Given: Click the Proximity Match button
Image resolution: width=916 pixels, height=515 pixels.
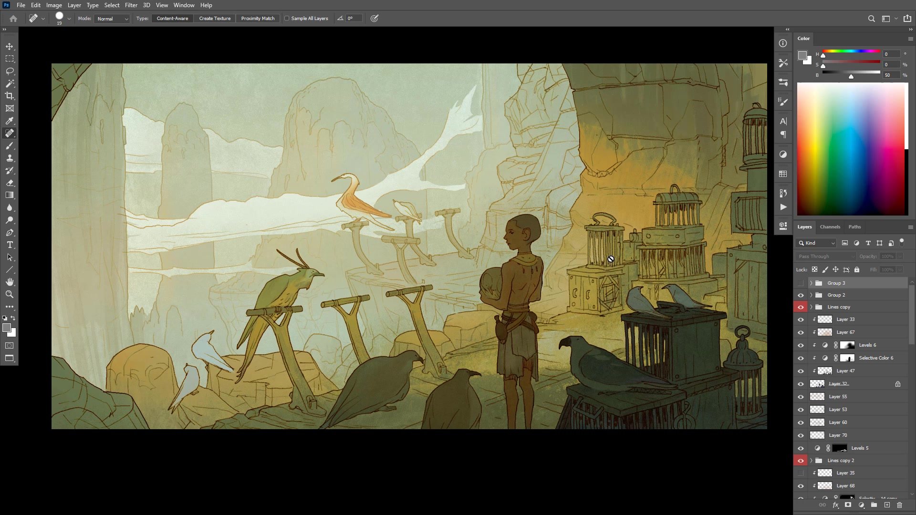Looking at the screenshot, I should point(258,18).
